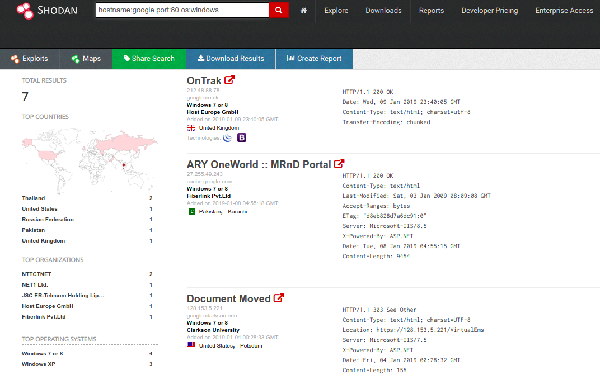This screenshot has height=375, width=600.
Task: Click the United States flag icon
Action: 191,345
